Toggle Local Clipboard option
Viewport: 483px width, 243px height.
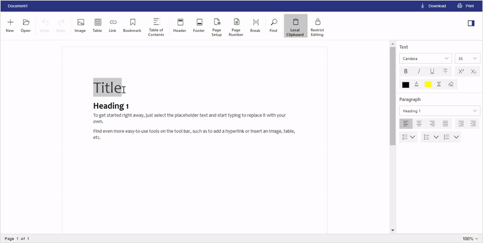click(x=295, y=26)
